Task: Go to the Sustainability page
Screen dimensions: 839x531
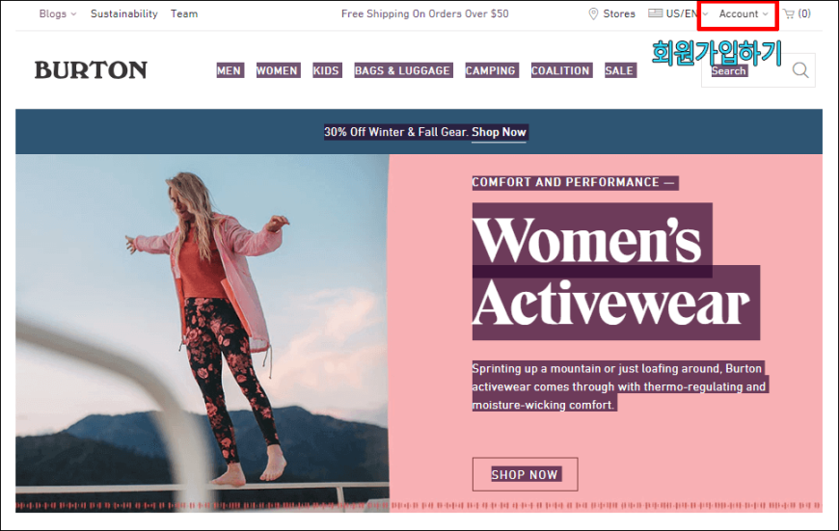Action: point(124,13)
